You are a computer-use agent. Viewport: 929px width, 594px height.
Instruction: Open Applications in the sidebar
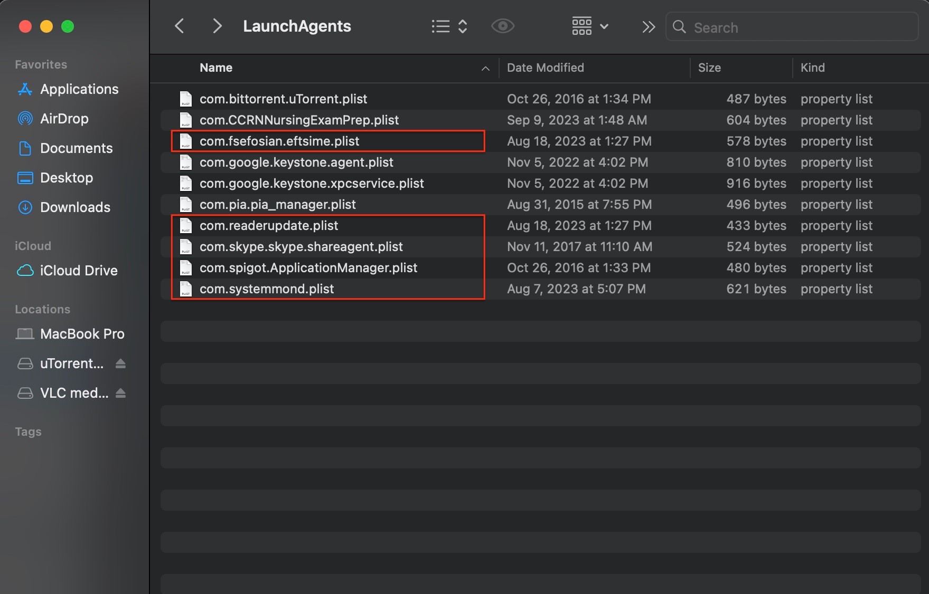(68, 89)
